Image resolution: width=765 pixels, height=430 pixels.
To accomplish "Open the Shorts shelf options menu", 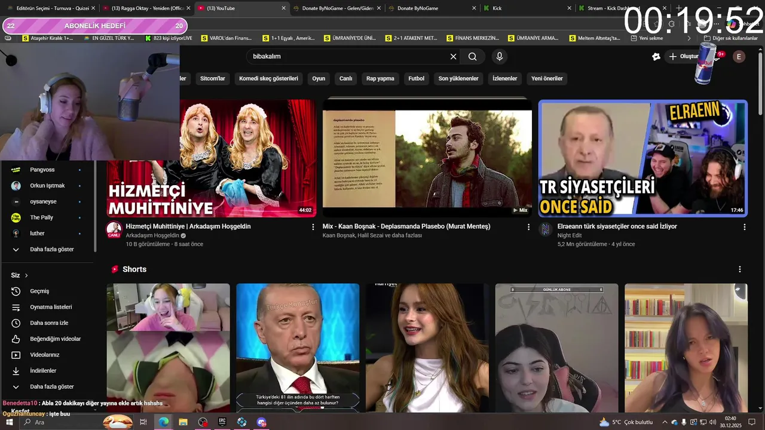I will click(740, 269).
